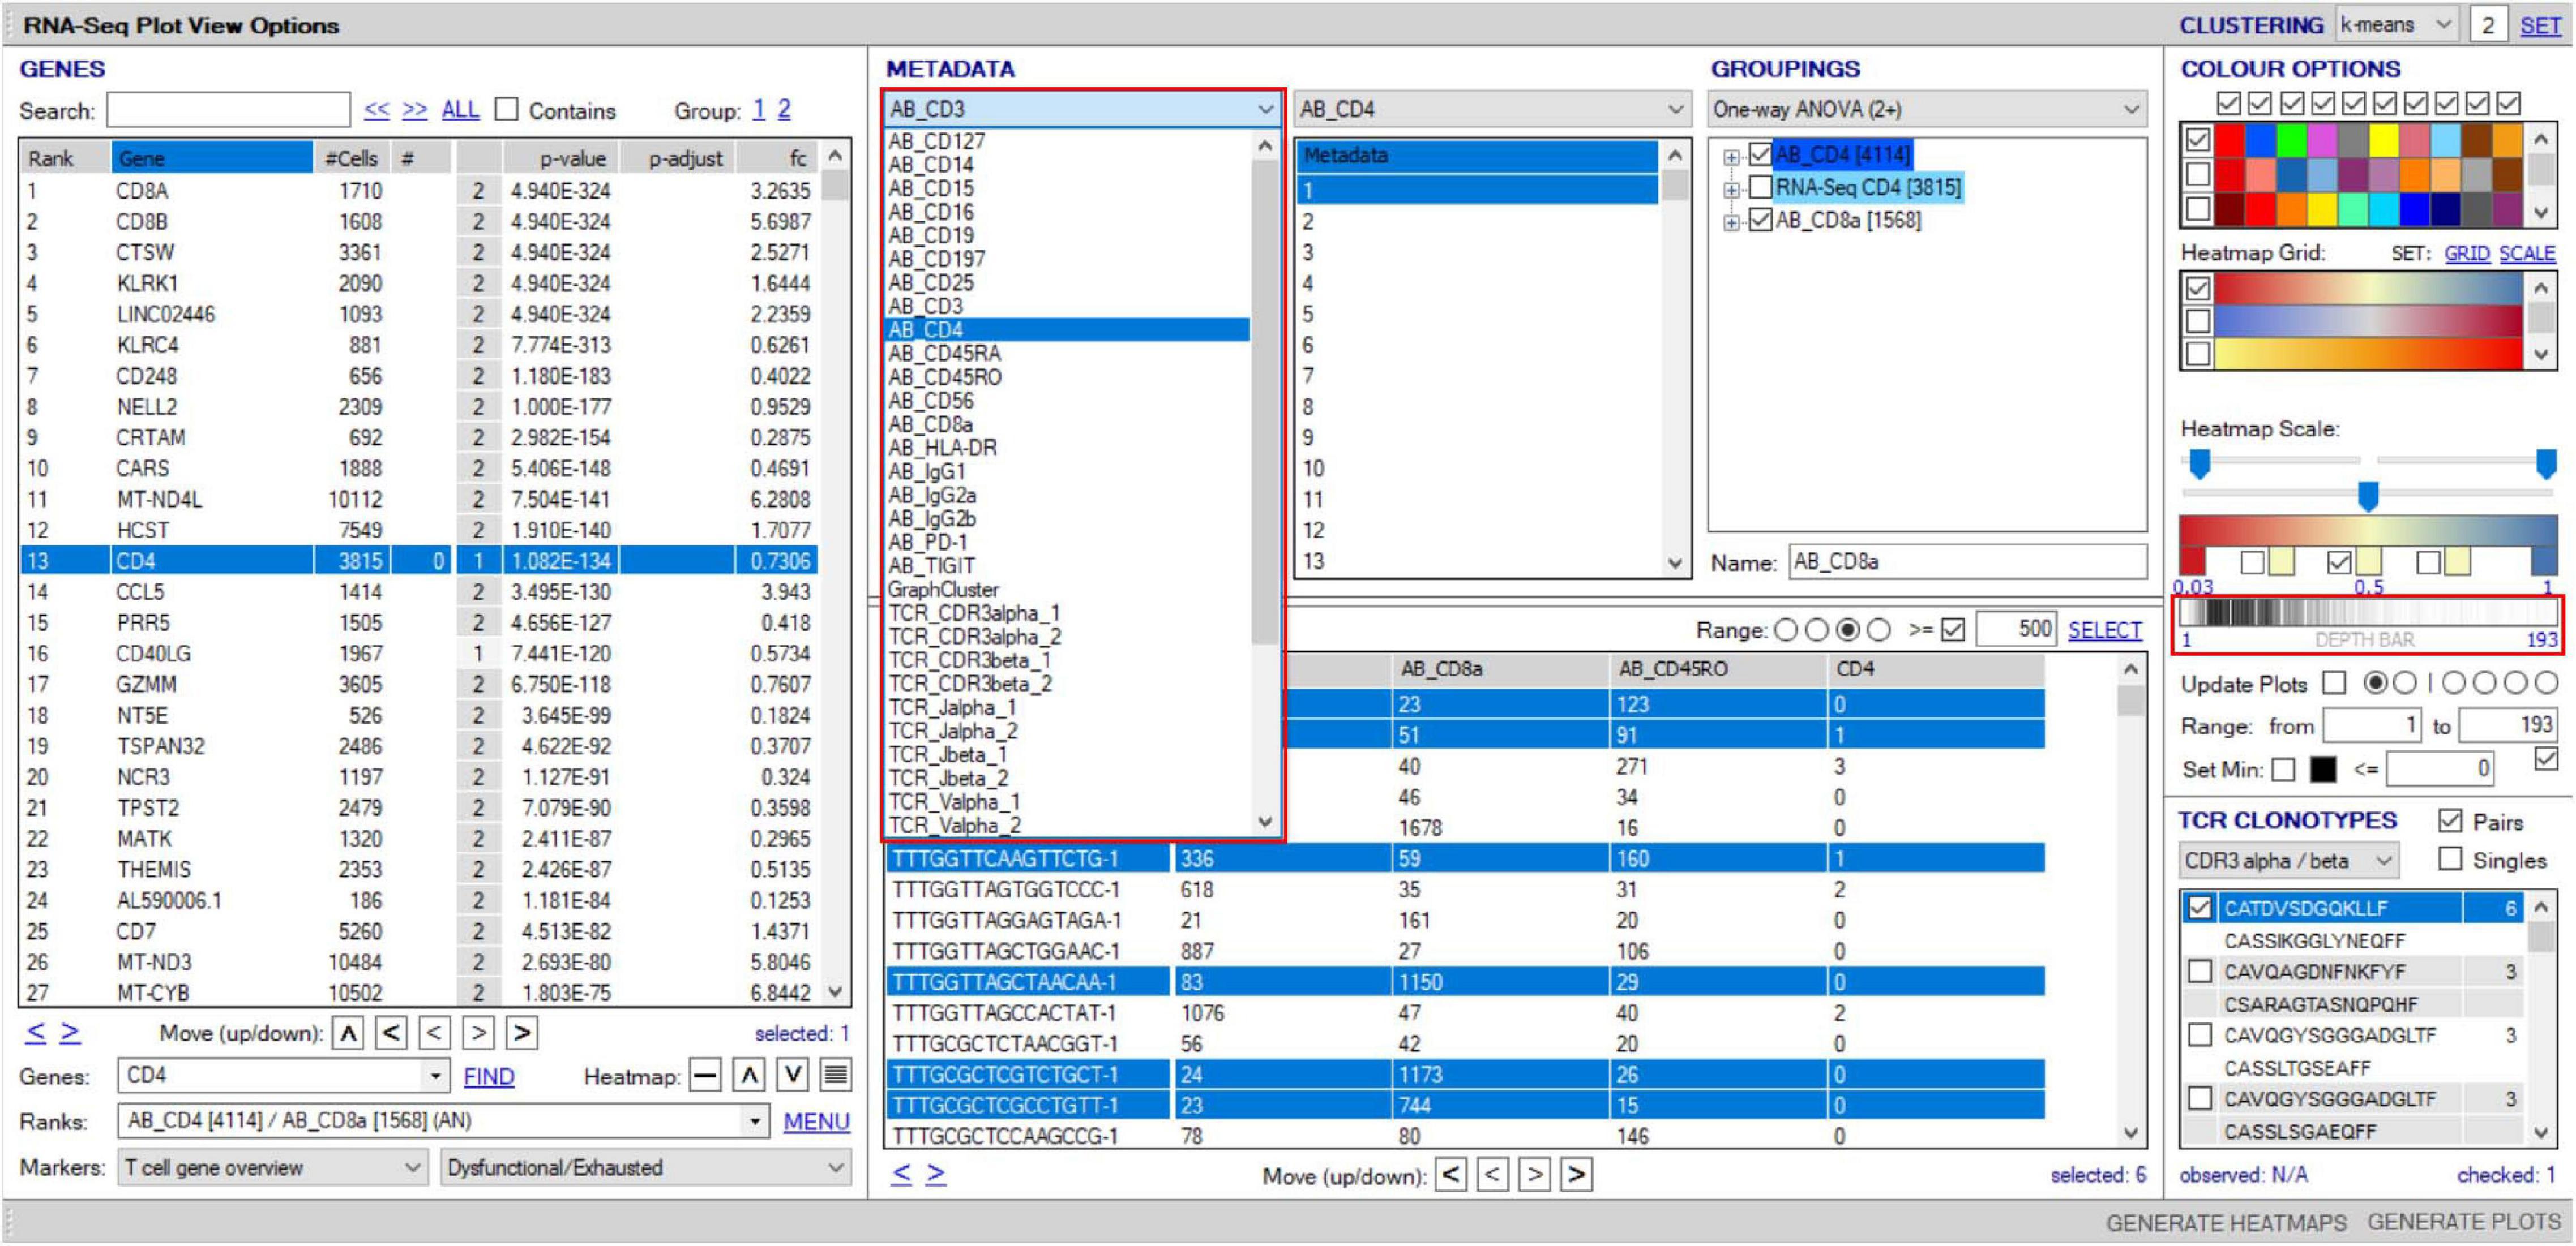Uncheck the TCR Pairs checkbox
Image resolution: width=2576 pixels, height=1246 pixels.
pos(2449,822)
